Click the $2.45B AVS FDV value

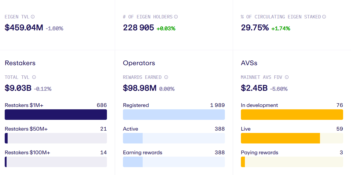(x=254, y=88)
